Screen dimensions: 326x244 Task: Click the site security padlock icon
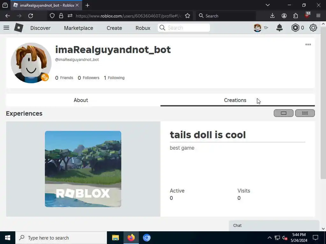pos(61,16)
